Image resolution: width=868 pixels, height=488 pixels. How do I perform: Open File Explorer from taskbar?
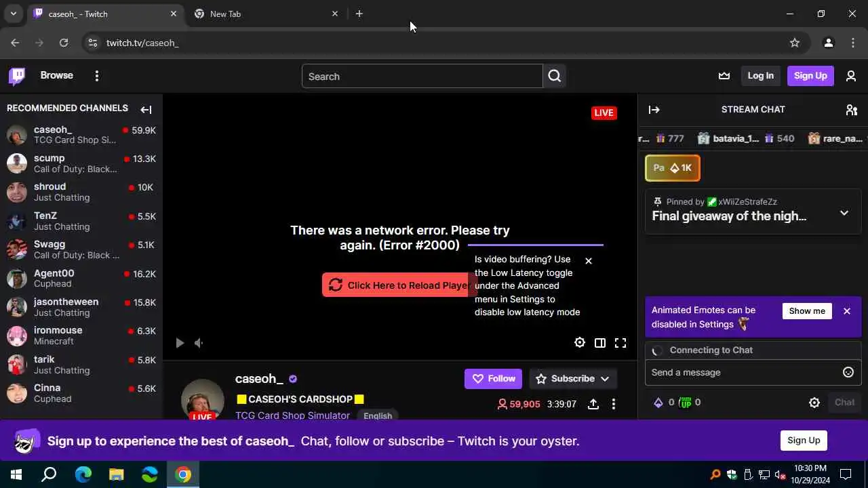[x=117, y=474]
